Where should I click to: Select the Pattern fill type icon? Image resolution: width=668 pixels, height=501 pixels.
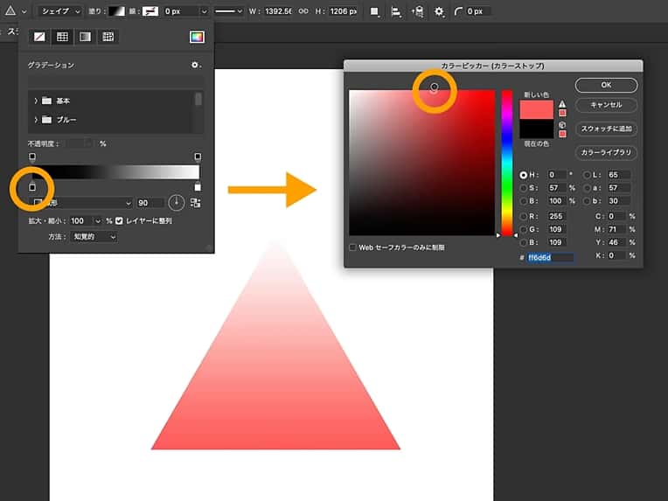coord(108,37)
